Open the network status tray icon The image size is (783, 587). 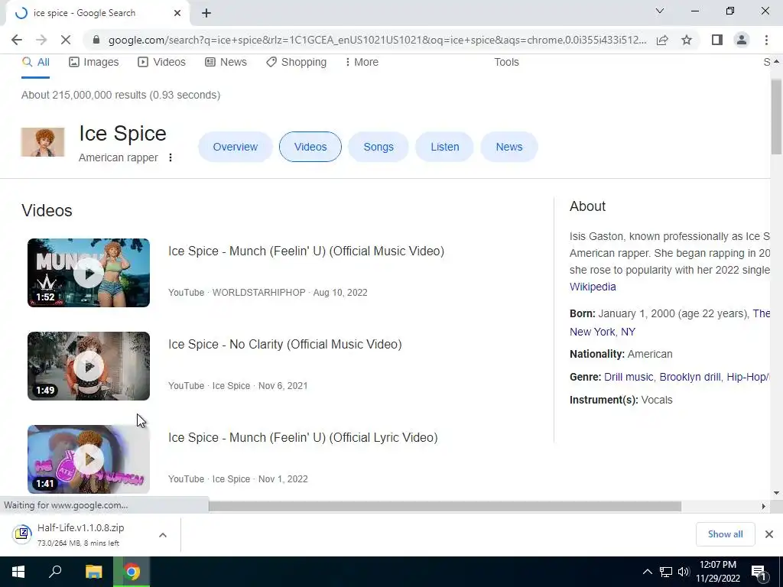pyautogui.click(x=666, y=572)
